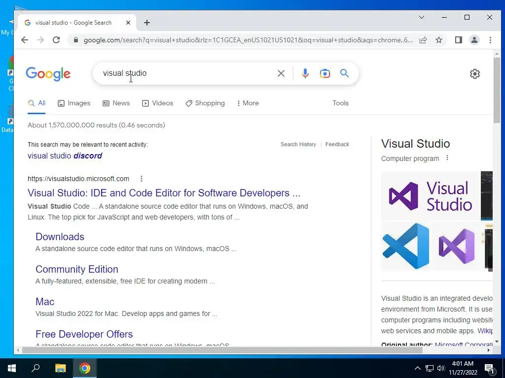
Task: Click inside the Google search input field
Action: point(187,73)
